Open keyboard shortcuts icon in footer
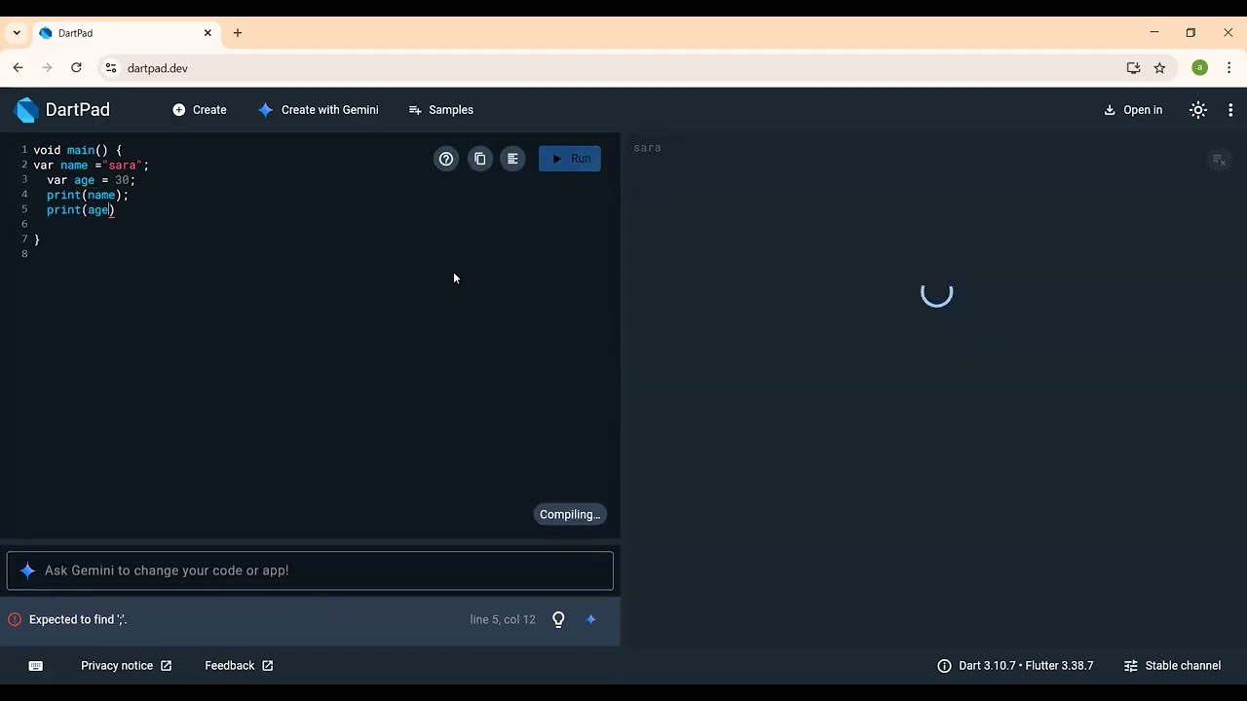Image resolution: width=1247 pixels, height=701 pixels. 36,666
